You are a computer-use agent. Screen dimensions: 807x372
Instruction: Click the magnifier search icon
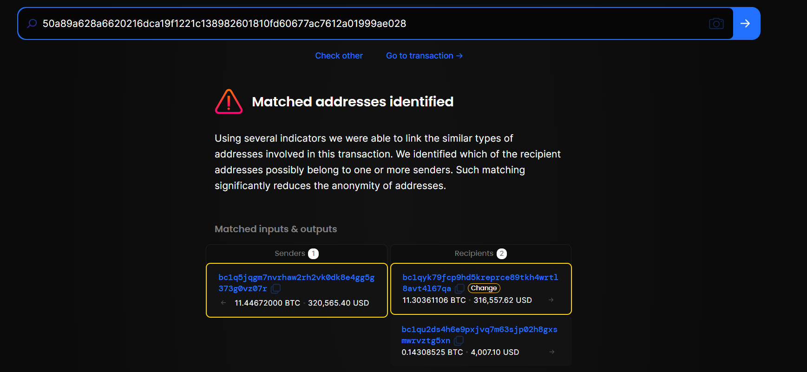(x=32, y=23)
